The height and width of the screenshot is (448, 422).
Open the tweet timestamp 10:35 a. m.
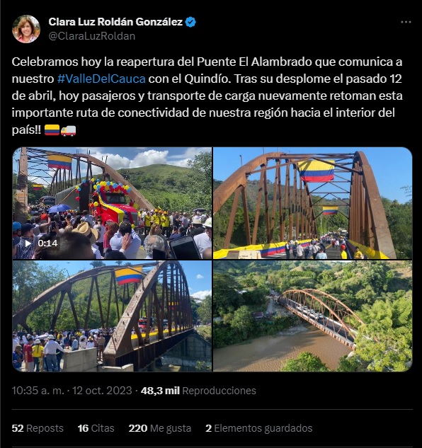pos(38,391)
